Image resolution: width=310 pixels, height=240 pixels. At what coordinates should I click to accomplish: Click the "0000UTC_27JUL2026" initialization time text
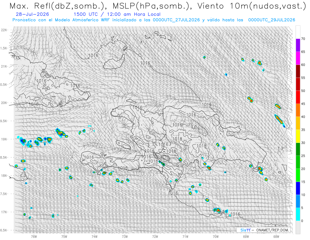176,20
